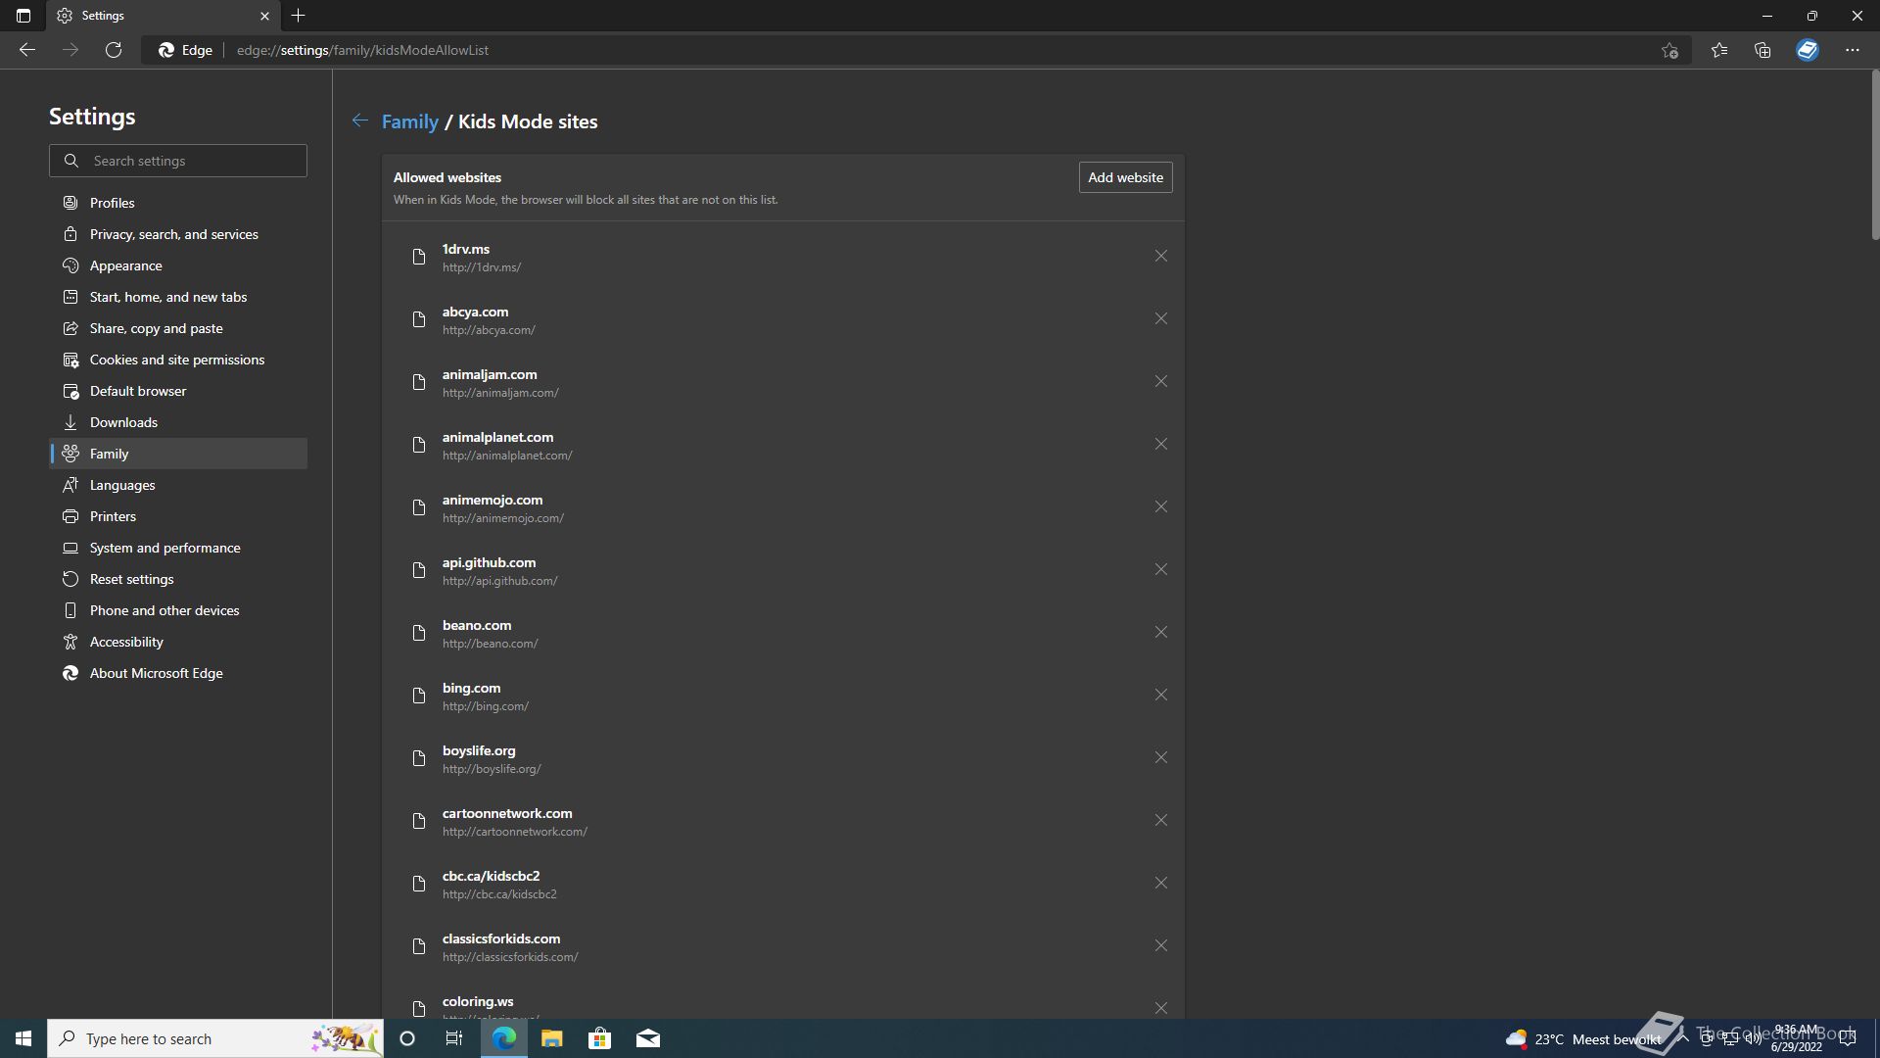
Task: Remove classicsforkids.com from allowed sites
Action: coord(1160,946)
